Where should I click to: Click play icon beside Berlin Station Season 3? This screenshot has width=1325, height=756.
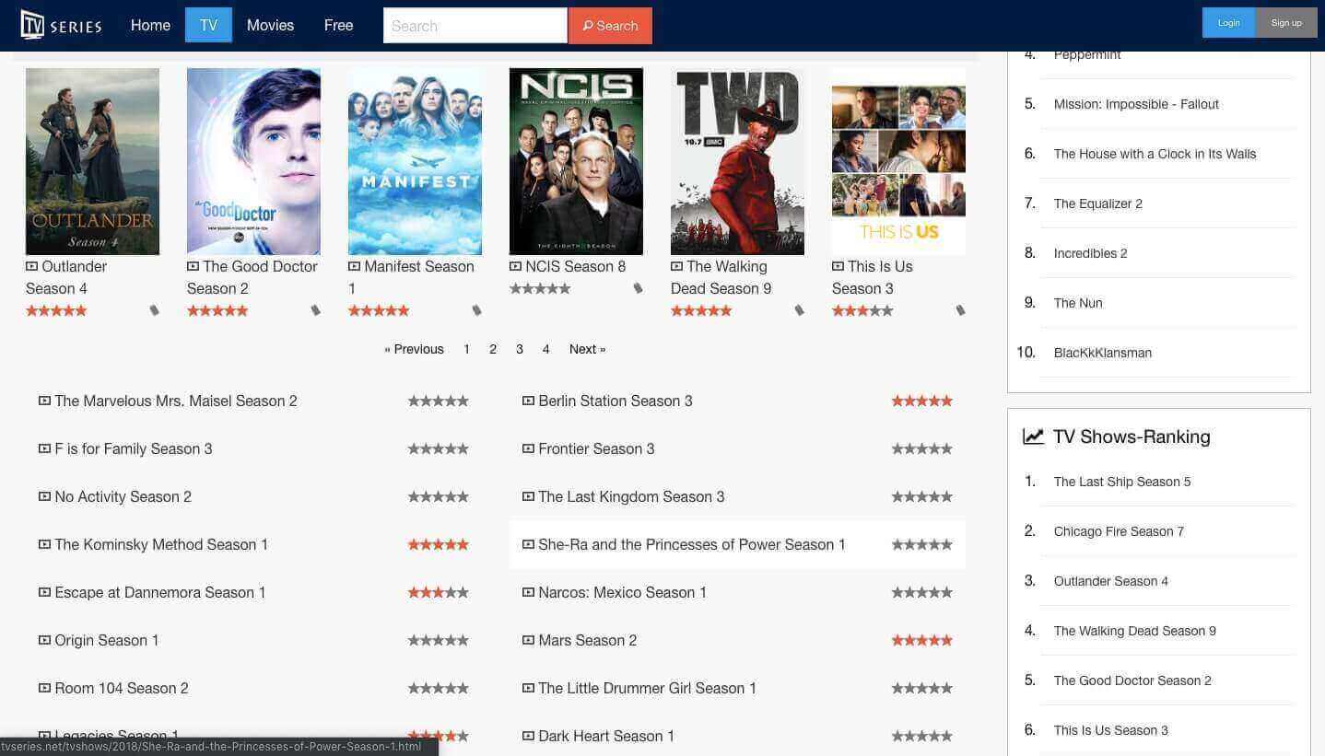coord(528,401)
